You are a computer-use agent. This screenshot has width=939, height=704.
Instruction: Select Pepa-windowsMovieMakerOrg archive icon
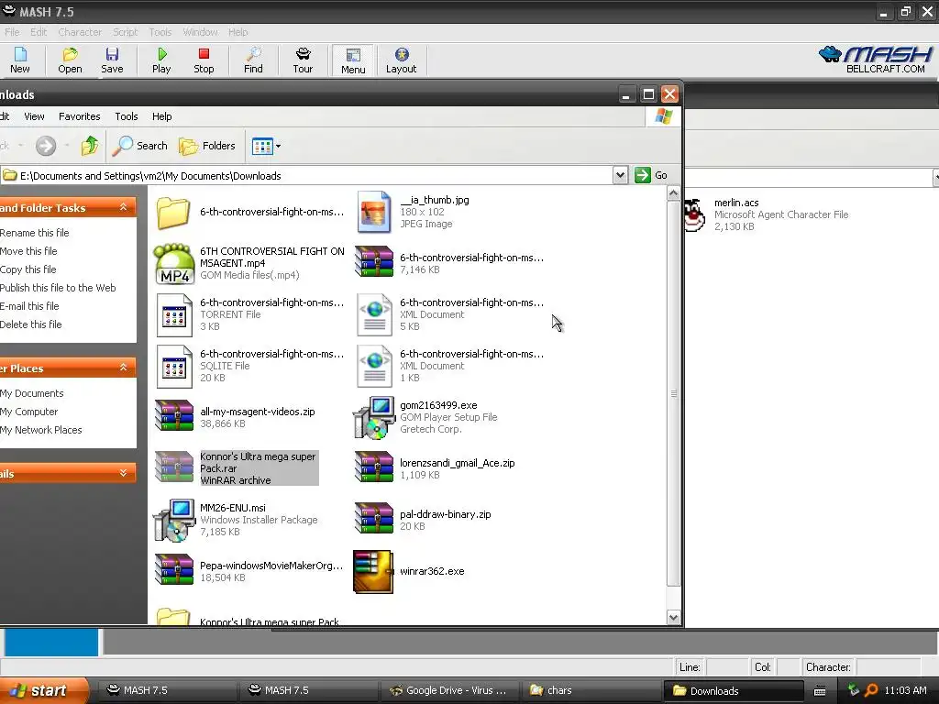pos(174,570)
